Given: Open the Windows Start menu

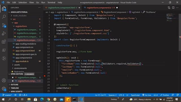Looking at the screenshot, I should point(3,99).
